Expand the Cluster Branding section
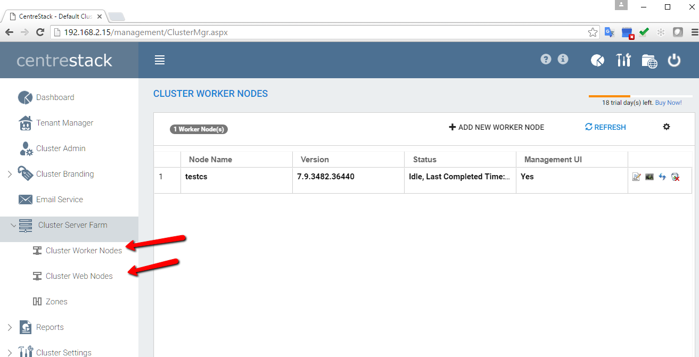The height and width of the screenshot is (357, 699). pos(9,174)
